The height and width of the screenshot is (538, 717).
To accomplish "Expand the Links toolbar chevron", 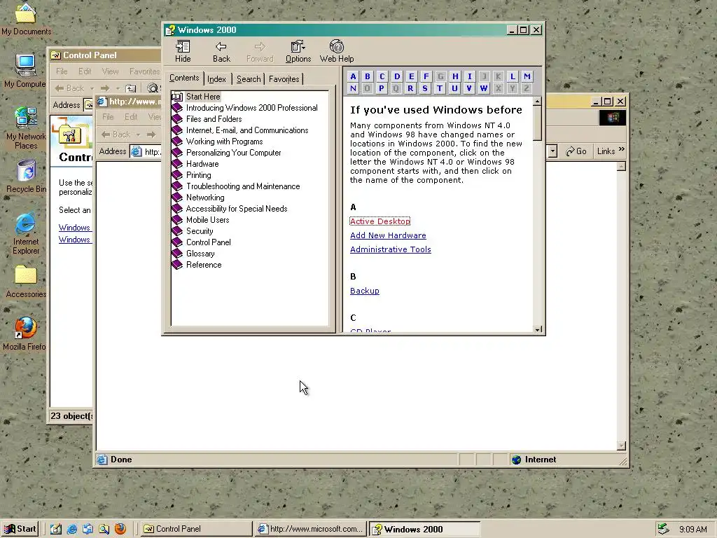I will (x=622, y=149).
